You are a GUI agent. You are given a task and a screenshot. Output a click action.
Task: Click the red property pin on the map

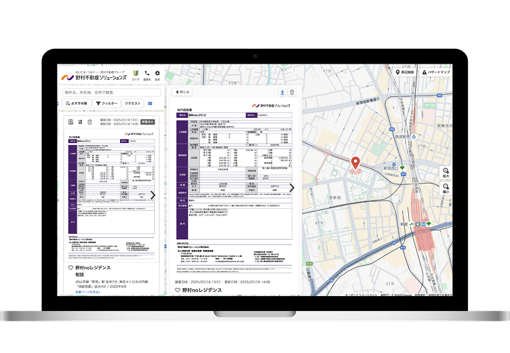pyautogui.click(x=355, y=163)
